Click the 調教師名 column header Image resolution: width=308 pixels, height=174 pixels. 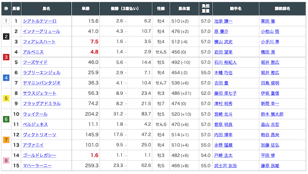pos(282,9)
